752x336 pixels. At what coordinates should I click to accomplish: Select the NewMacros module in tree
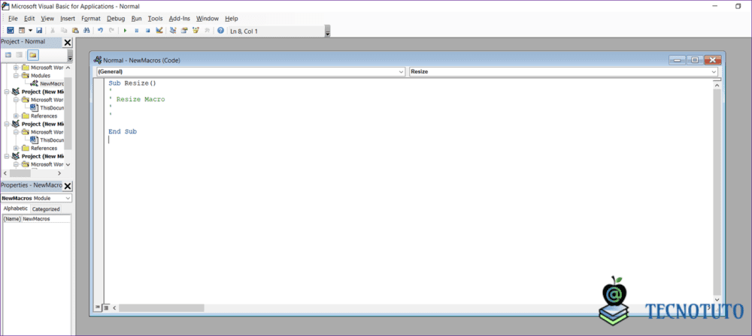[x=52, y=84]
